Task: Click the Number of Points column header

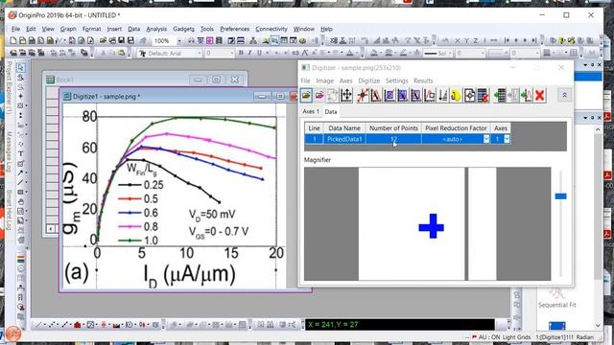Action: click(393, 127)
